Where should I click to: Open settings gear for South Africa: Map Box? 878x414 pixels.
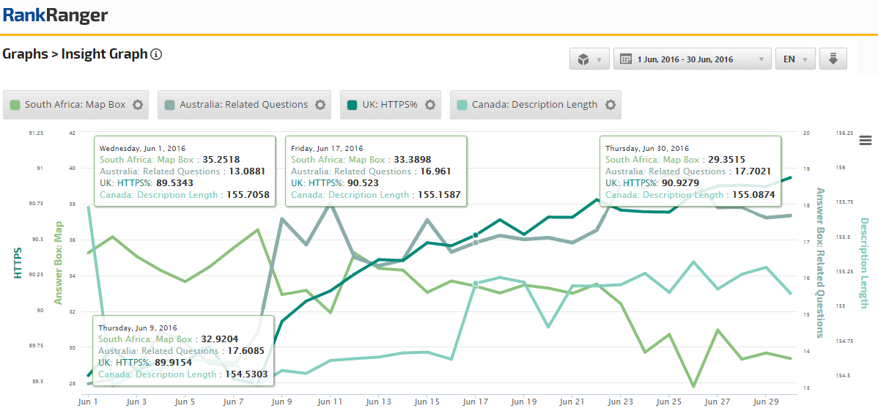point(137,105)
